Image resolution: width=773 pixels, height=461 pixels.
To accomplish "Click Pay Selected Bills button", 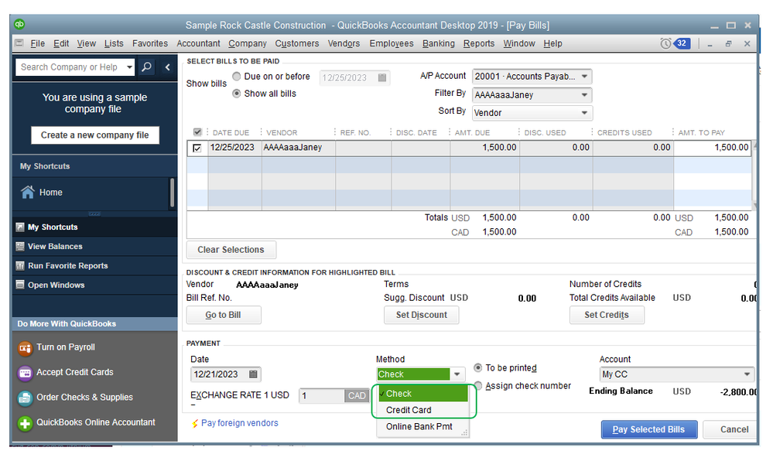I will tap(648, 429).
